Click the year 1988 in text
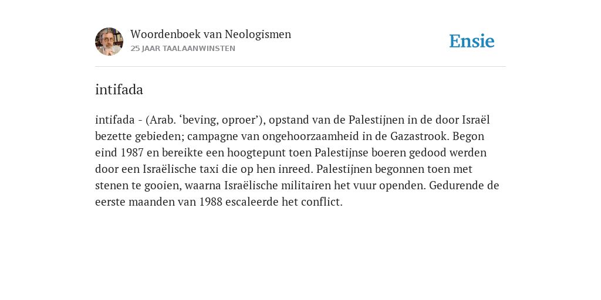 pos(211,202)
